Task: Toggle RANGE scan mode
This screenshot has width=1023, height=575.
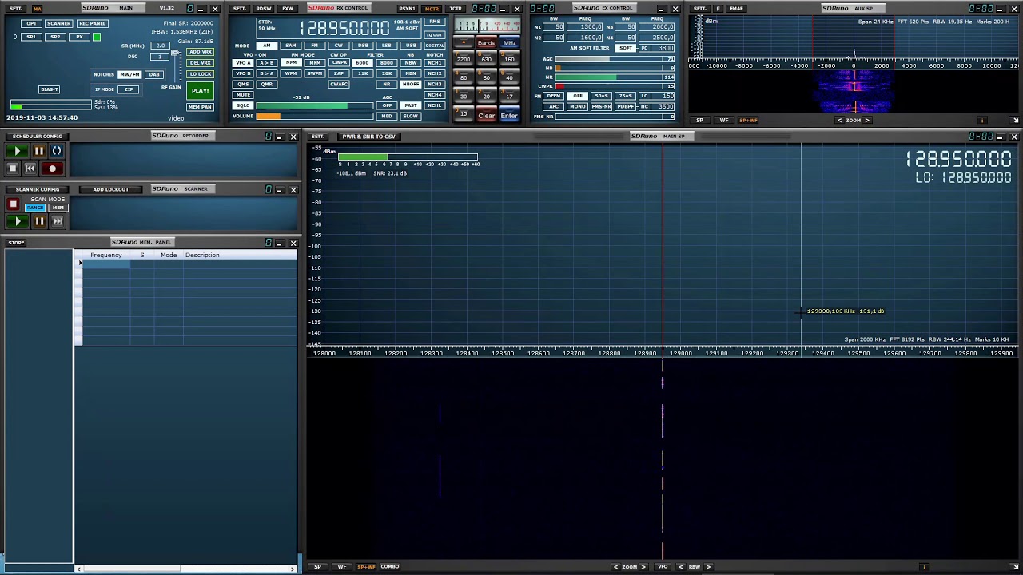Action: tap(35, 208)
